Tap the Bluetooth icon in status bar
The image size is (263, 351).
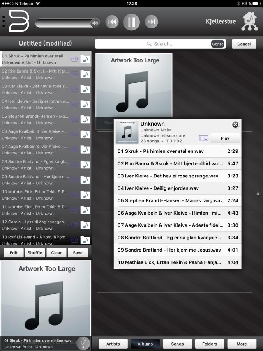point(238,4)
